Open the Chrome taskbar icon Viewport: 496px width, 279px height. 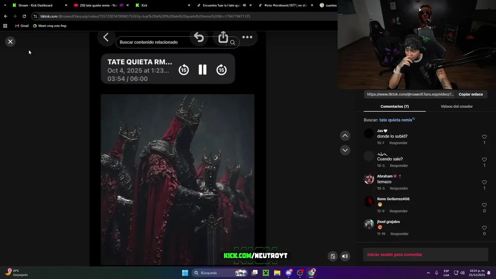311,273
